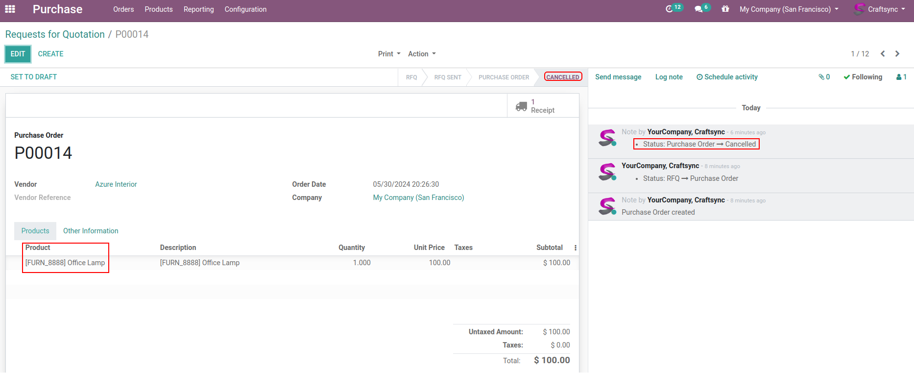The width and height of the screenshot is (914, 373).
Task: Click the Office Lamp product row
Action: tap(65, 263)
